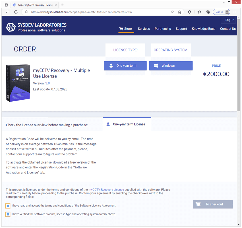Click the Read aloud icon in address bar
242x228 pixels.
tap(172, 12)
